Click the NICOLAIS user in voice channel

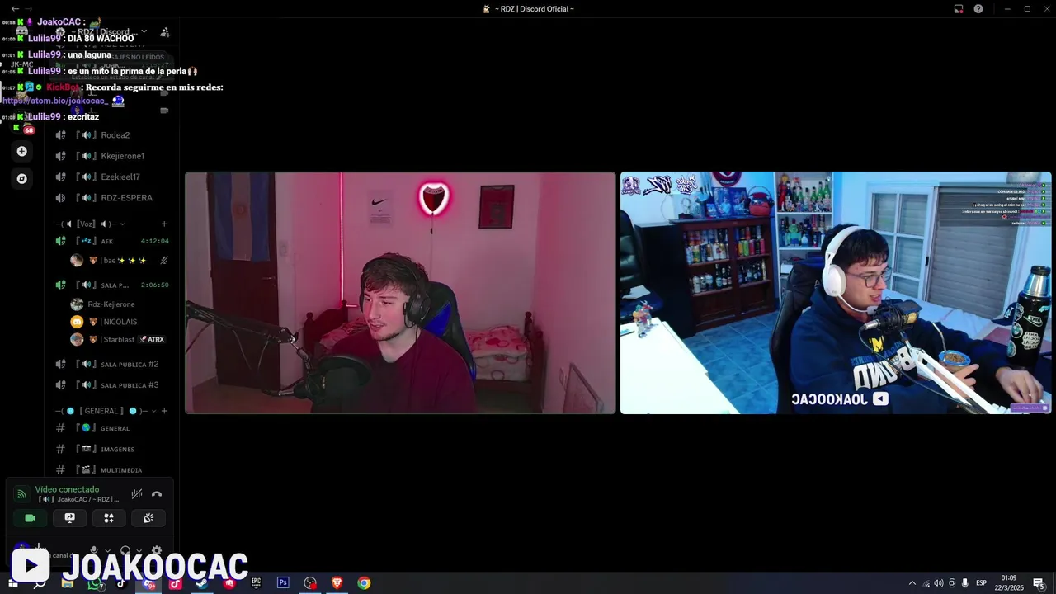pos(120,322)
